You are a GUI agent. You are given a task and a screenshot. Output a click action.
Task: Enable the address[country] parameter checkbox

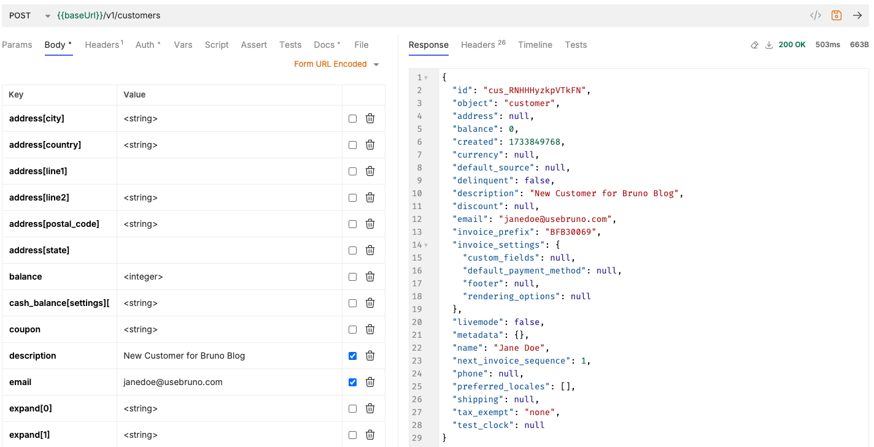tap(352, 145)
